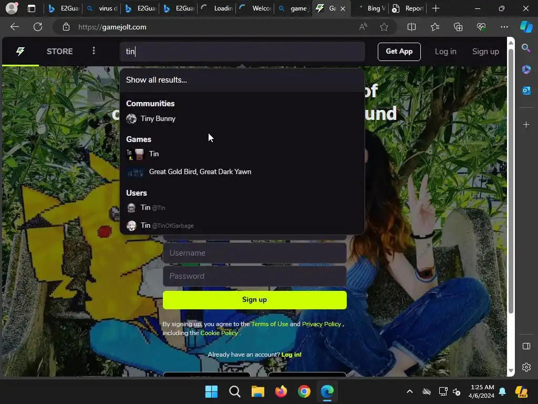Open the STORE menu item
The width and height of the screenshot is (538, 404).
tap(60, 52)
